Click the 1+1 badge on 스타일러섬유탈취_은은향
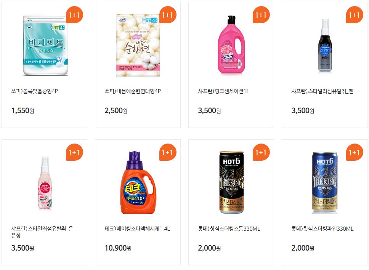The width and height of the screenshot is (369, 270). pos(74,152)
